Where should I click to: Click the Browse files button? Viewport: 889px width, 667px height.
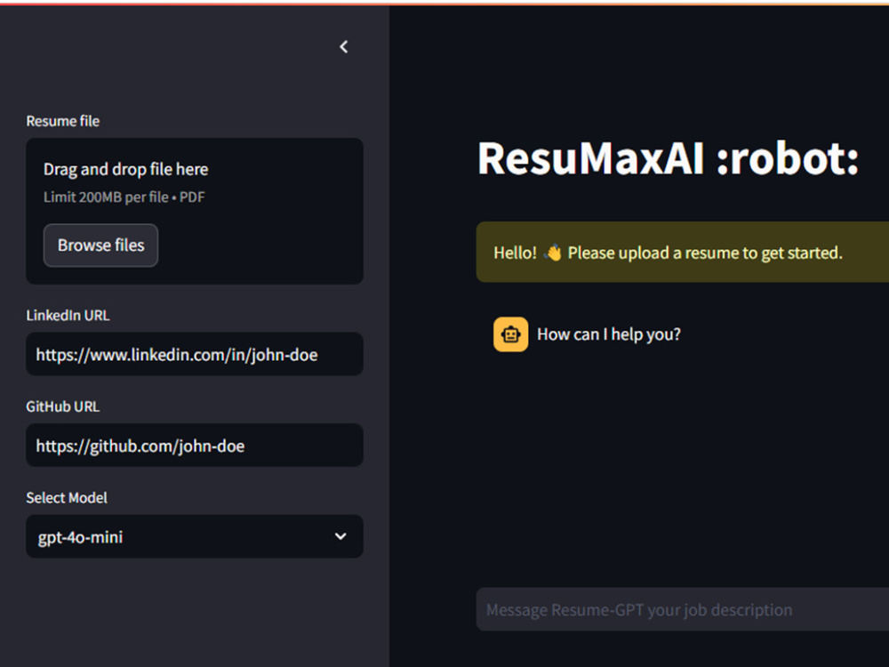pyautogui.click(x=101, y=245)
